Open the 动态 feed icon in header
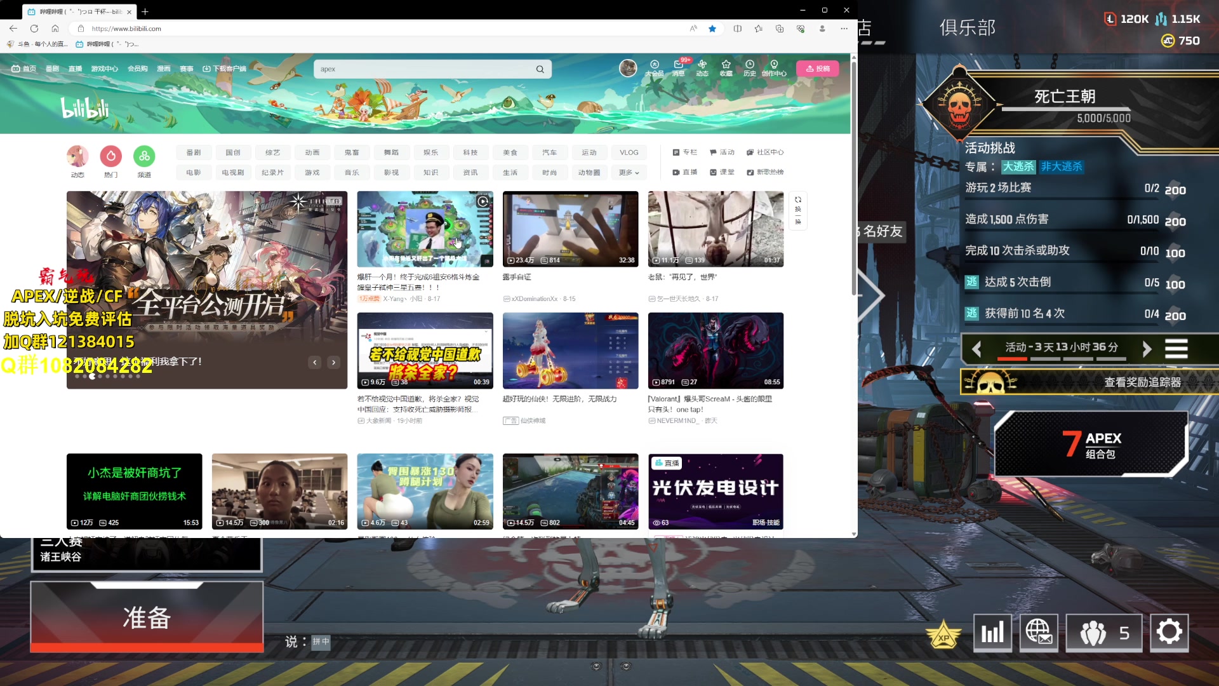This screenshot has height=686, width=1219. (702, 67)
